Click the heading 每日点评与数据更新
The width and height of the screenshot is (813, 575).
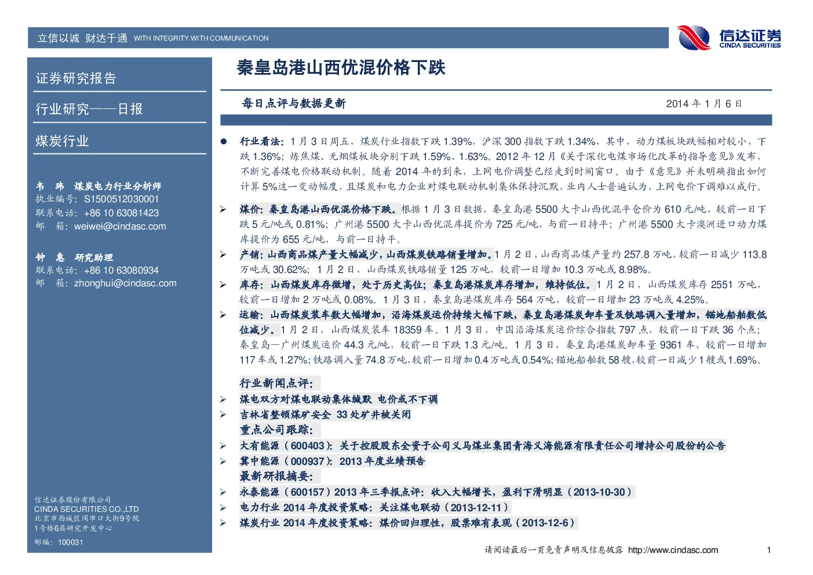[294, 104]
